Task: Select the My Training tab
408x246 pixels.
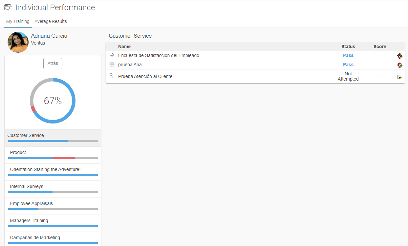Action: [x=17, y=21]
